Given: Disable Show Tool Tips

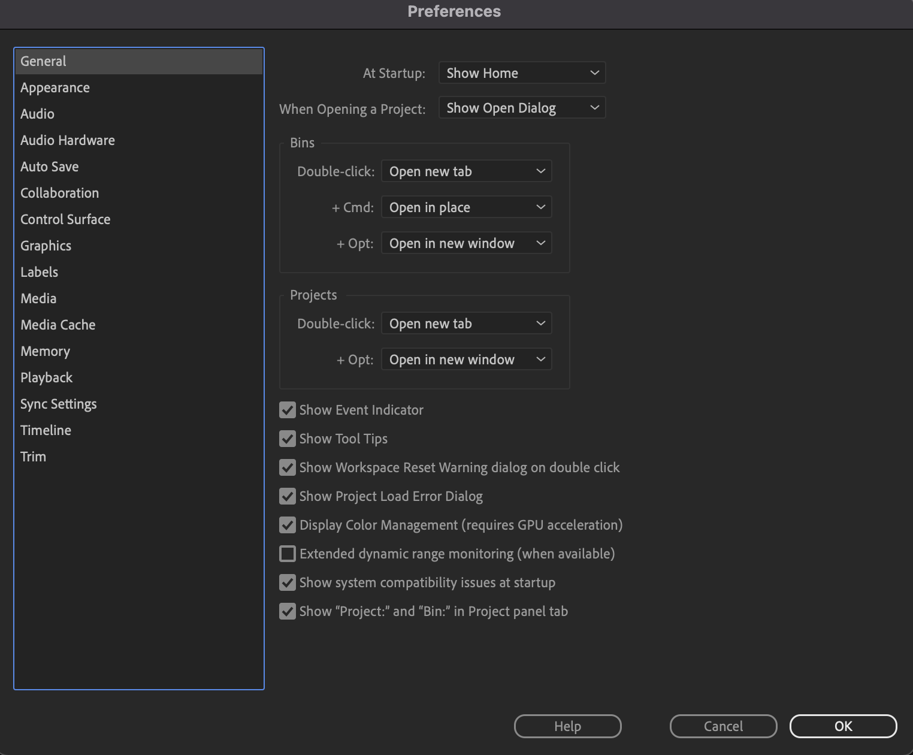Looking at the screenshot, I should point(287,439).
